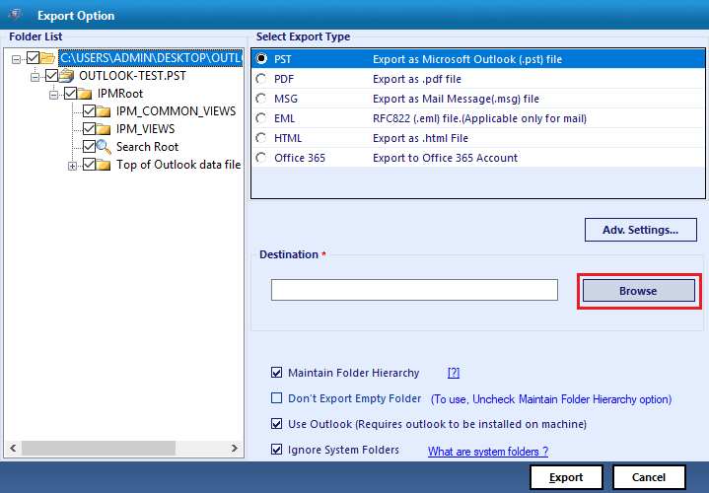Click the open folder icon of root path
Image resolution: width=709 pixels, height=493 pixels.
(x=47, y=58)
